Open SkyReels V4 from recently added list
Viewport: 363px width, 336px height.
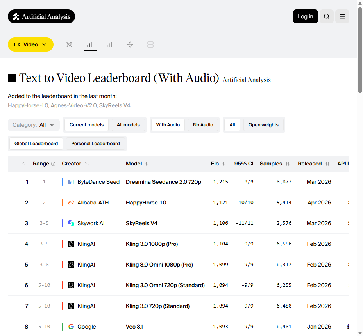point(115,106)
